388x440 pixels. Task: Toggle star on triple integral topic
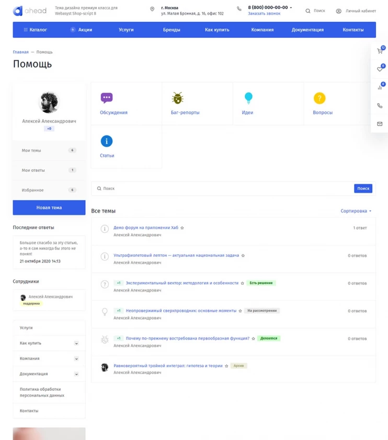pos(226,366)
